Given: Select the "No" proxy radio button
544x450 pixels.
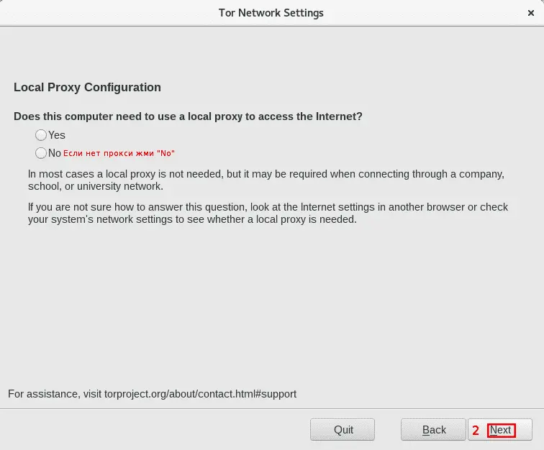Looking at the screenshot, I should [41, 153].
